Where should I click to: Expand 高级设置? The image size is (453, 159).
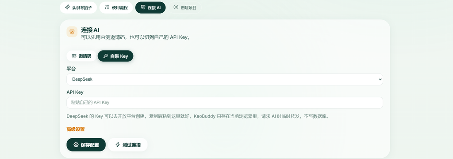click(76, 129)
